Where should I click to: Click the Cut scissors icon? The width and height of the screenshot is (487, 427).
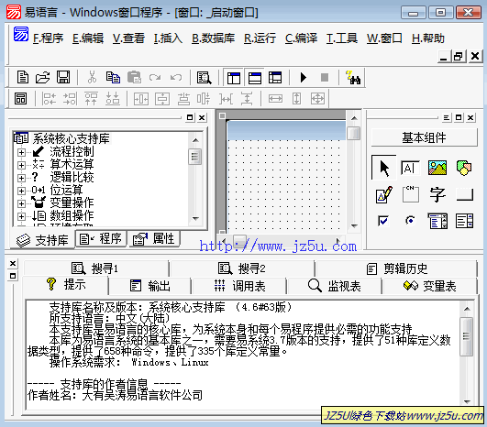92,77
